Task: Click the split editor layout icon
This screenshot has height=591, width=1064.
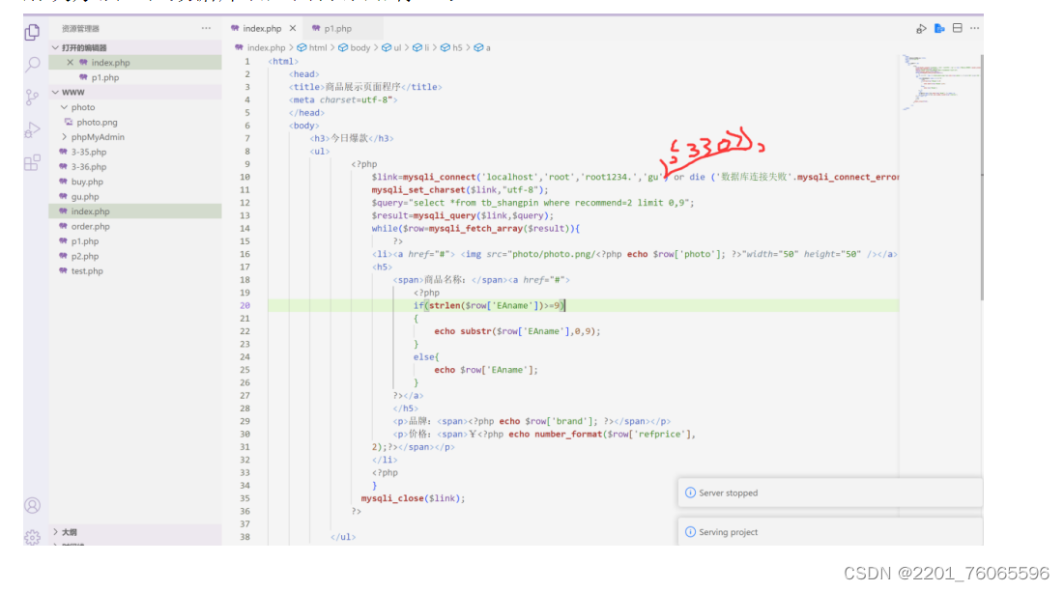Action: pos(958,28)
